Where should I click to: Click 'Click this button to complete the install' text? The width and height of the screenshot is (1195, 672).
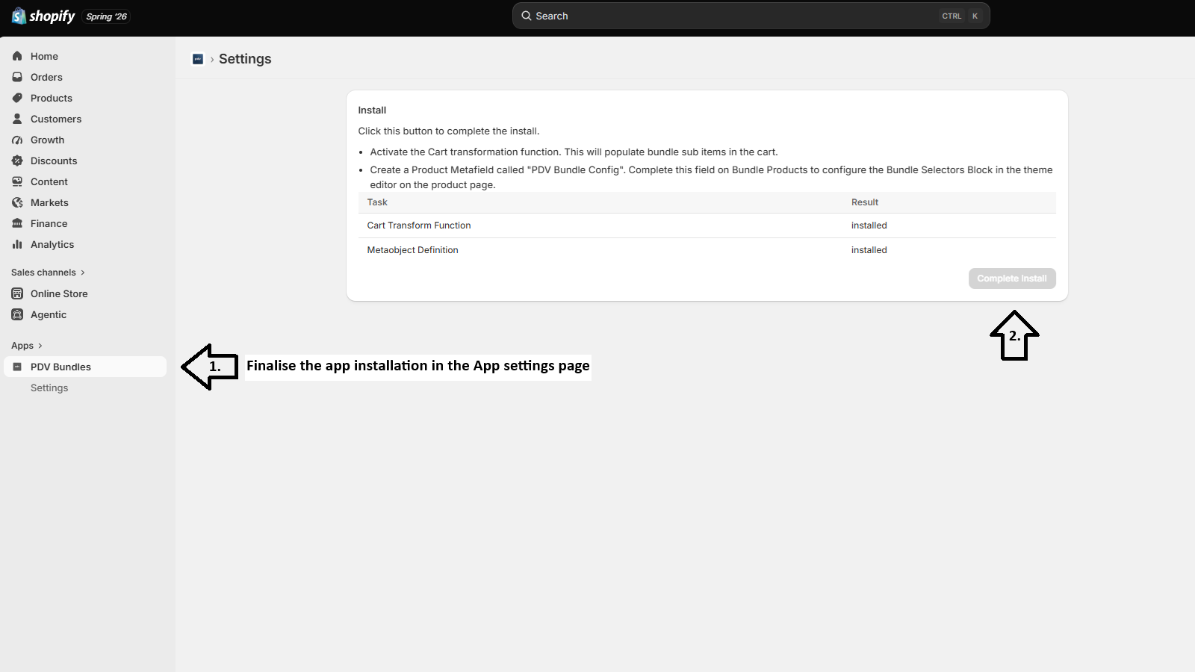(x=449, y=131)
